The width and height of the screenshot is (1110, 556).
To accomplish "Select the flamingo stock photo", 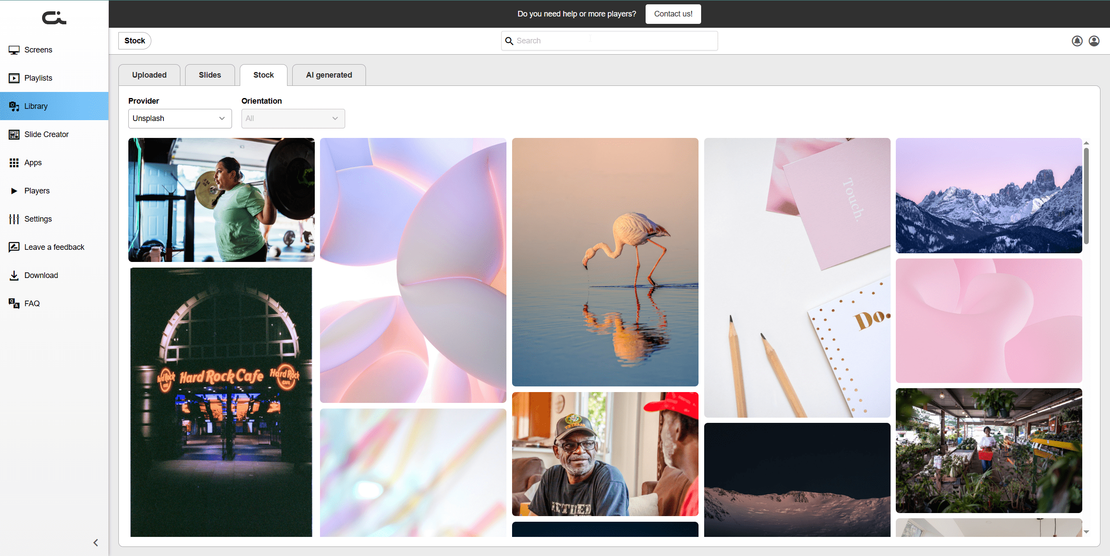I will pos(605,262).
